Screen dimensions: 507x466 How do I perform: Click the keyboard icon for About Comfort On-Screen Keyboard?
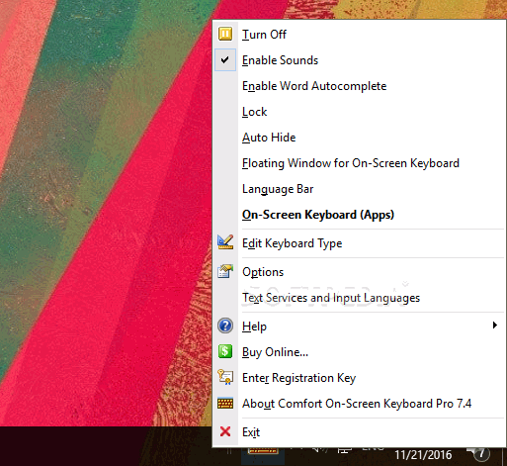[225, 404]
